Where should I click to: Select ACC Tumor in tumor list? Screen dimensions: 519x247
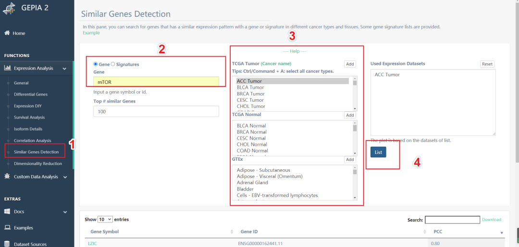[x=292, y=81]
